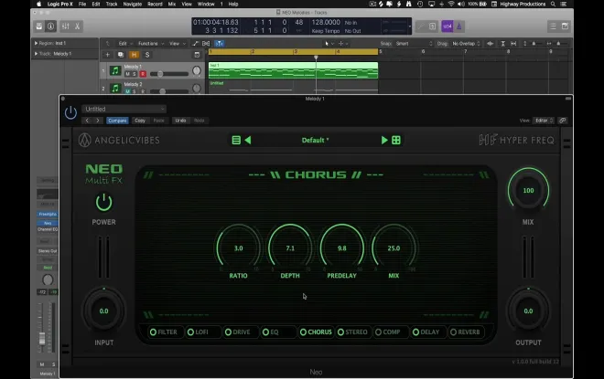Open the Neo preset list icon
The image size is (604, 379).
(x=236, y=140)
